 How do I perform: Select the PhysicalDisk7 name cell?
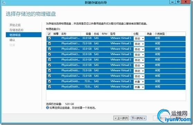coord(71,76)
